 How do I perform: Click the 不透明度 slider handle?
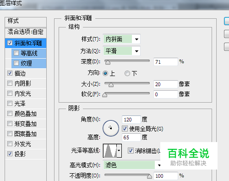tap(149, 176)
